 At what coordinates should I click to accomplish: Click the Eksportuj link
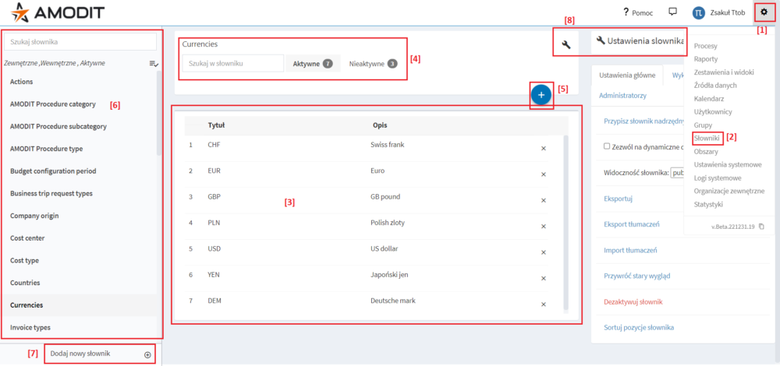pos(619,199)
